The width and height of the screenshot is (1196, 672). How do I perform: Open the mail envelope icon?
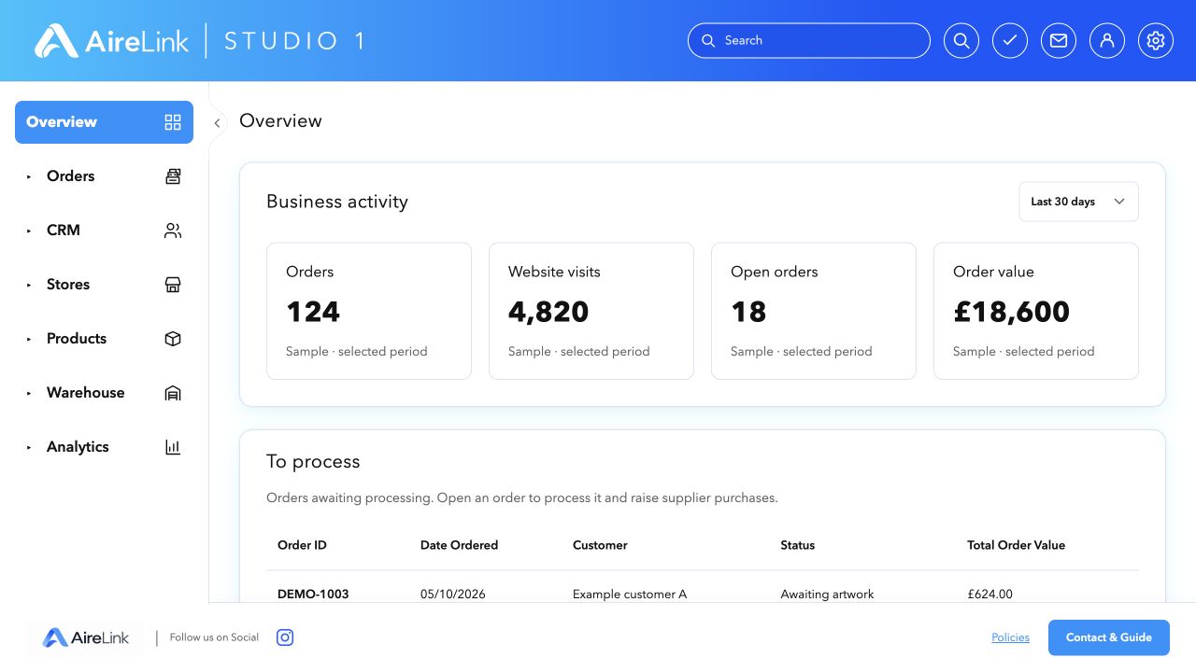point(1059,41)
